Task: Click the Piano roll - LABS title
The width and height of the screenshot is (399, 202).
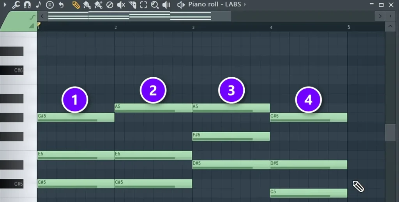Action: [215, 5]
